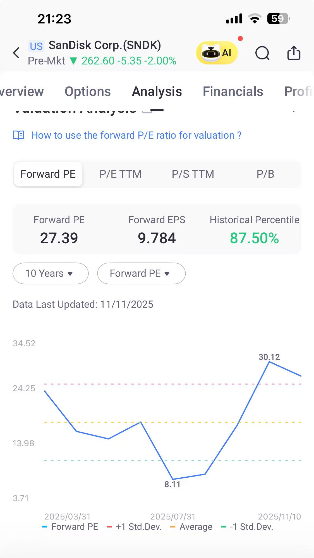Open the Financials tab

click(233, 92)
